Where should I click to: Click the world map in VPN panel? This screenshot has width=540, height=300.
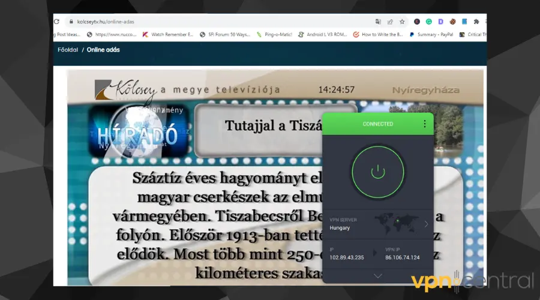[x=397, y=224]
